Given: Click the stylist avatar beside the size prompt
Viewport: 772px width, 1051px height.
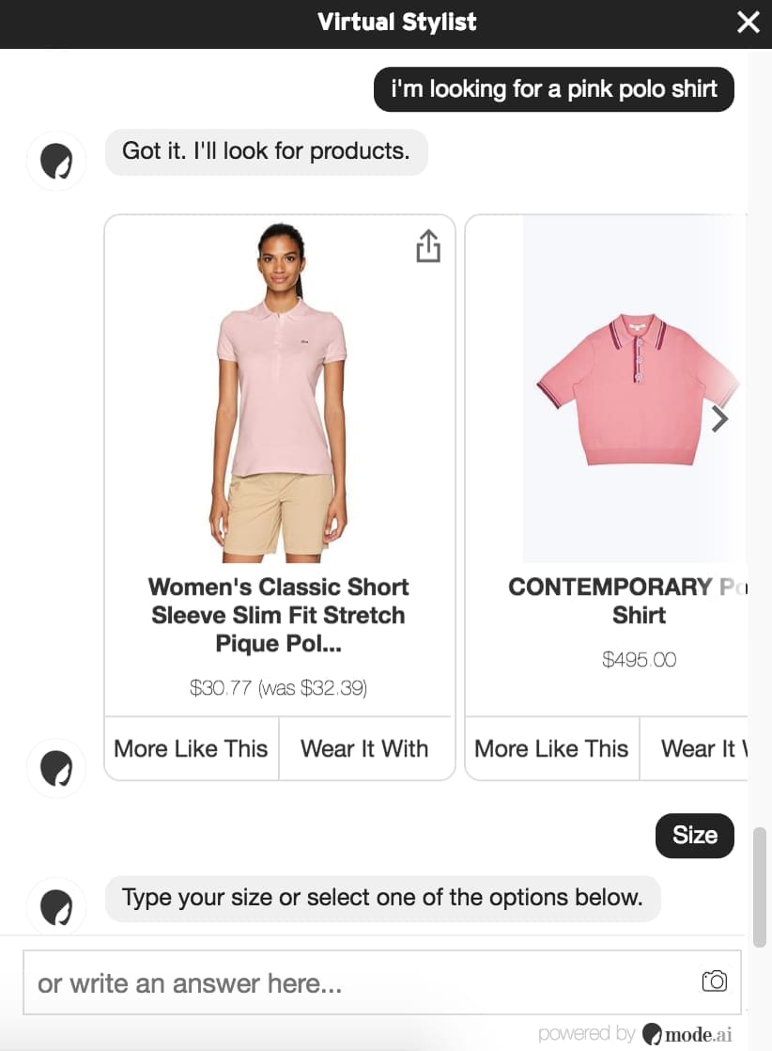Looking at the screenshot, I should 56,906.
